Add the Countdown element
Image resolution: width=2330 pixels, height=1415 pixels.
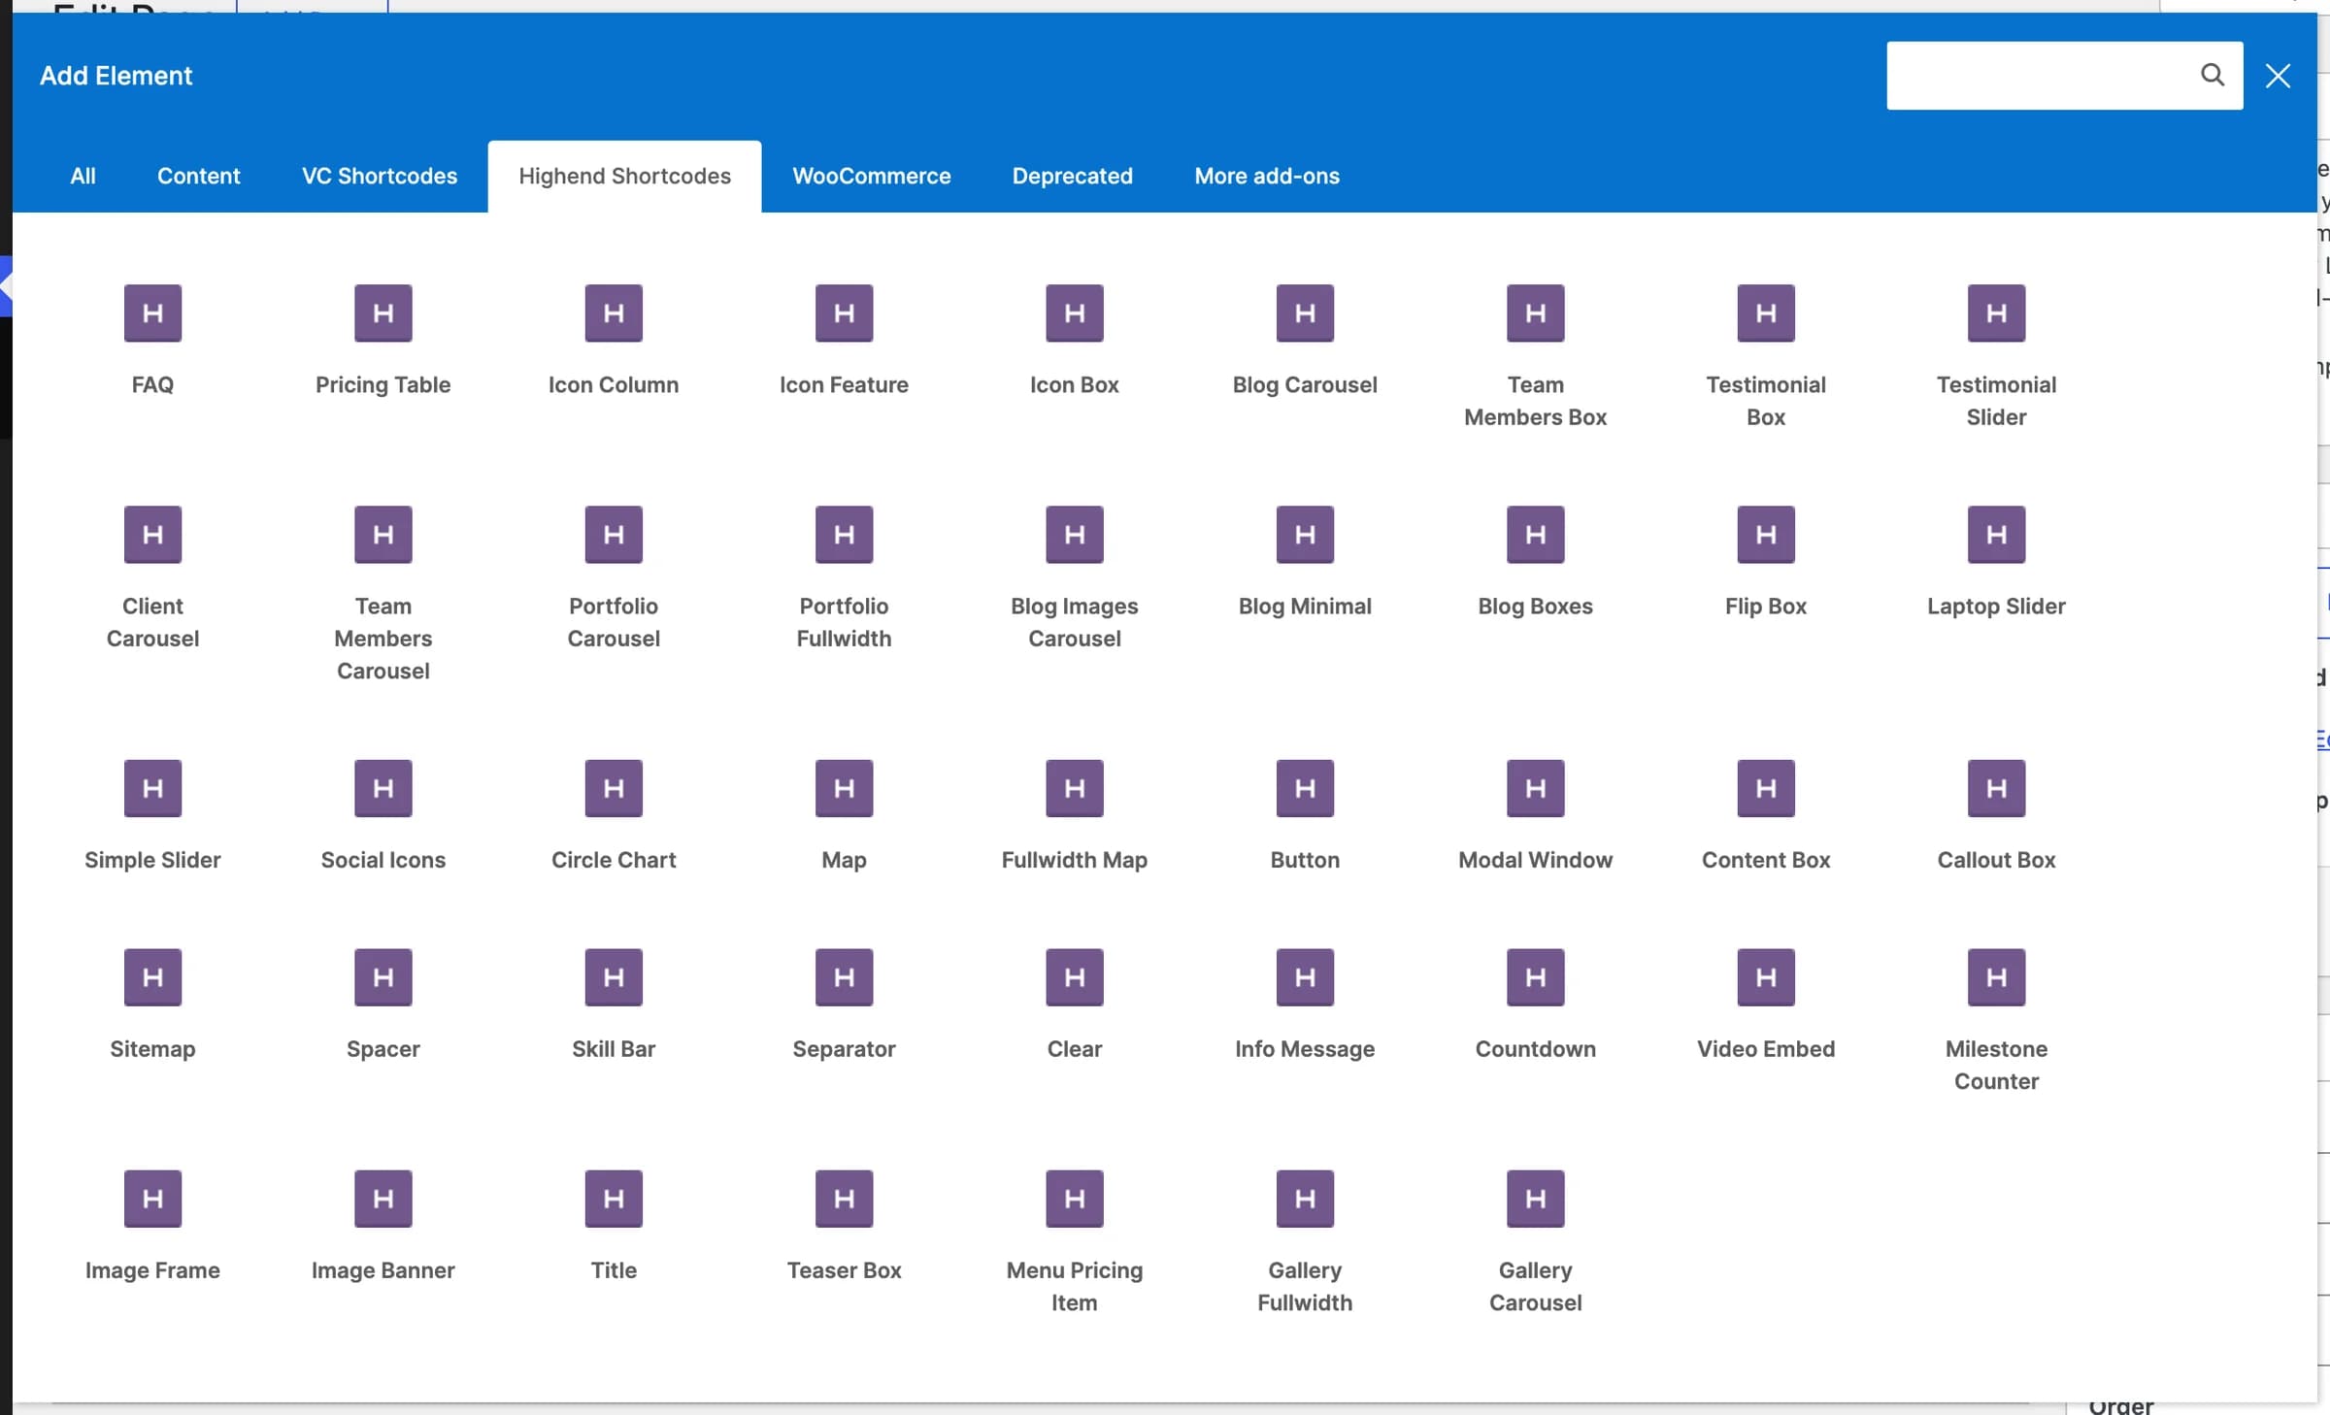1536,1004
